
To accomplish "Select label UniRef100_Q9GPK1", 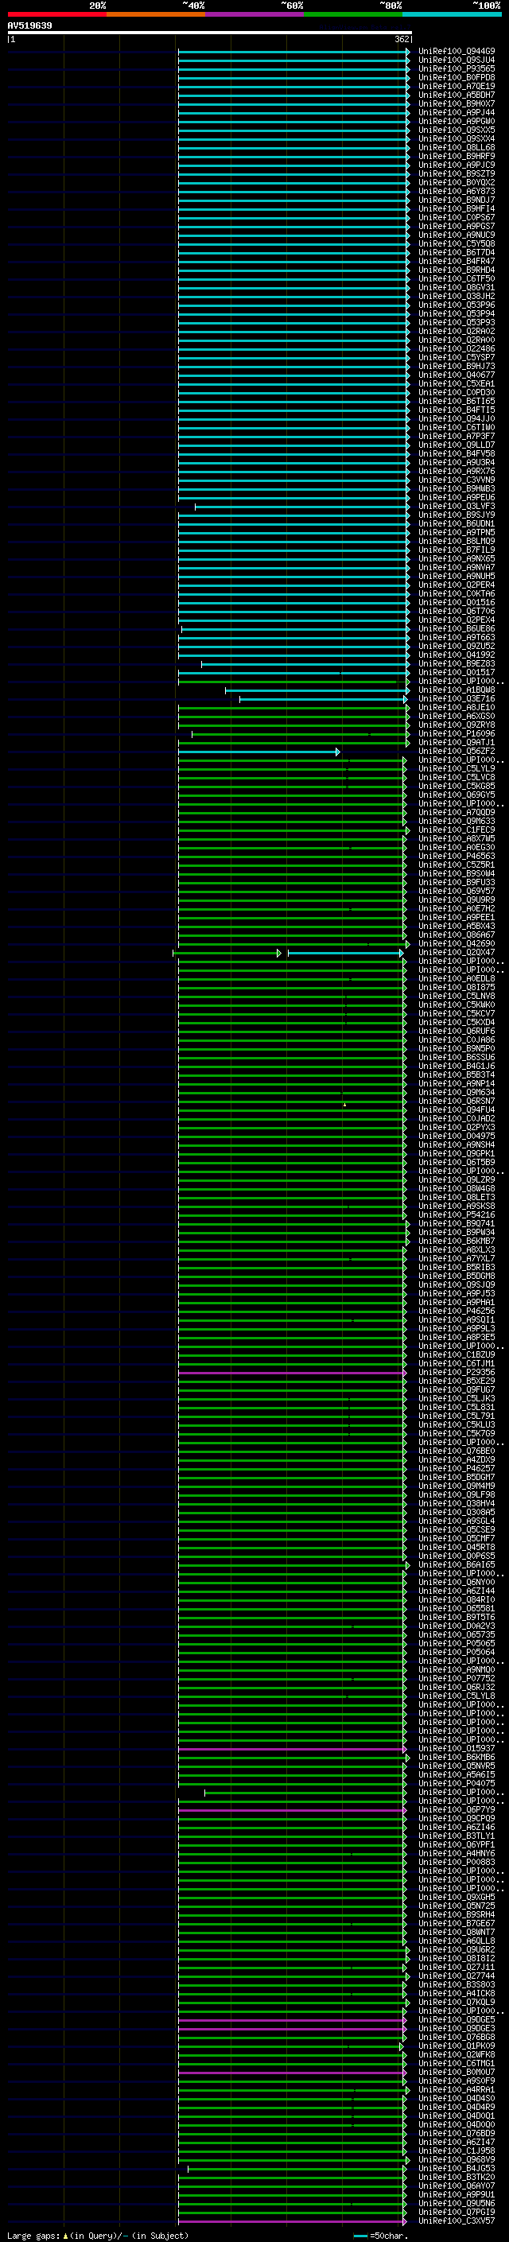I will tap(457, 1154).
